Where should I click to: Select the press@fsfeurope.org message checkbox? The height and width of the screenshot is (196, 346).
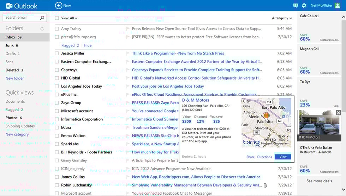click(57, 37)
